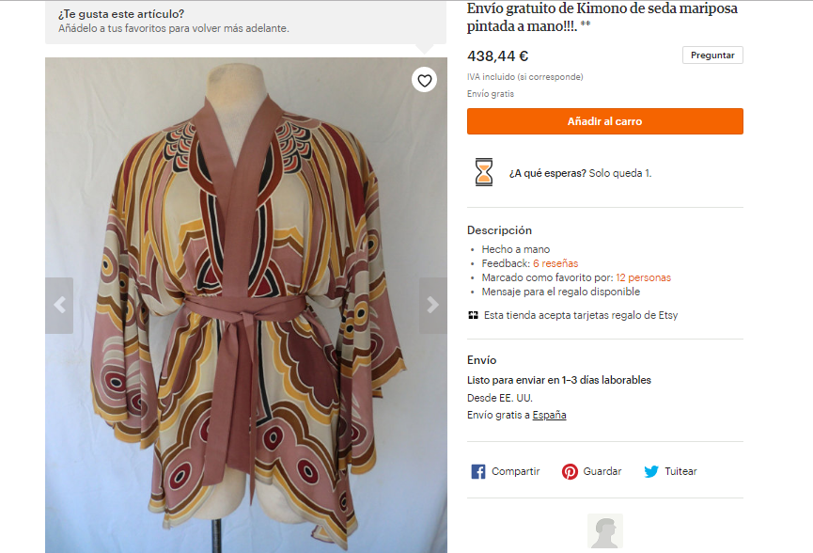The image size is (813, 553).
Task: Click the kimono listing title
Action: click(602, 17)
